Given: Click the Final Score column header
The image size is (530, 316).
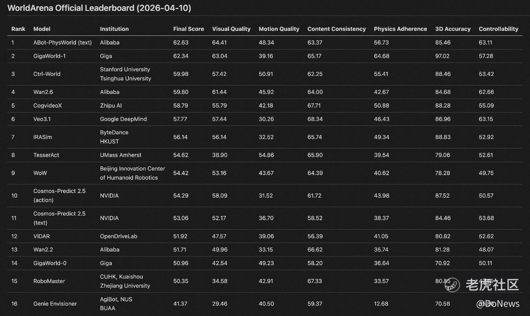Looking at the screenshot, I should pos(189,29).
